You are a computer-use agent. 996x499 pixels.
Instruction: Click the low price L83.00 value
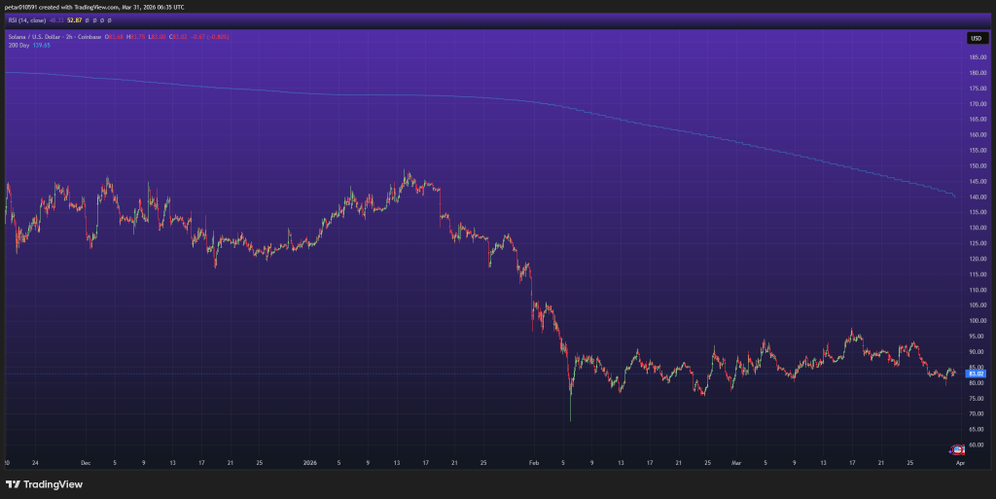pyautogui.click(x=157, y=37)
